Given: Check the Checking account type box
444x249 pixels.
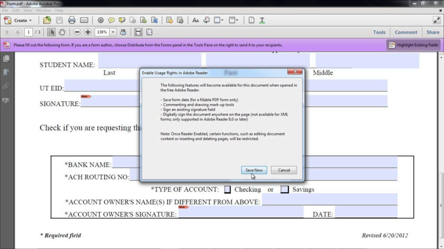Looking at the screenshot, I should click(227, 189).
